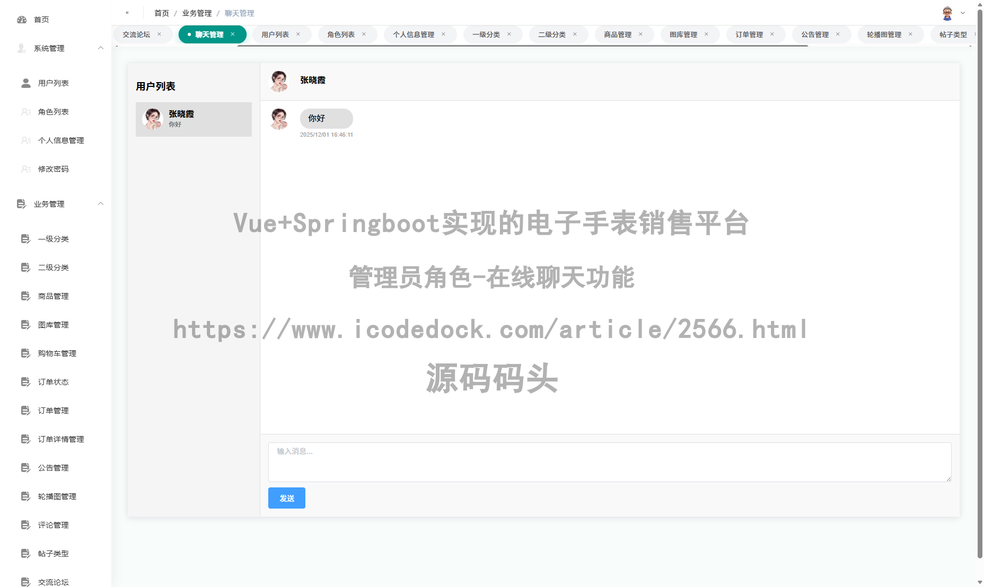
Task: Collapse the 系统管理 menu section
Action: click(x=101, y=48)
